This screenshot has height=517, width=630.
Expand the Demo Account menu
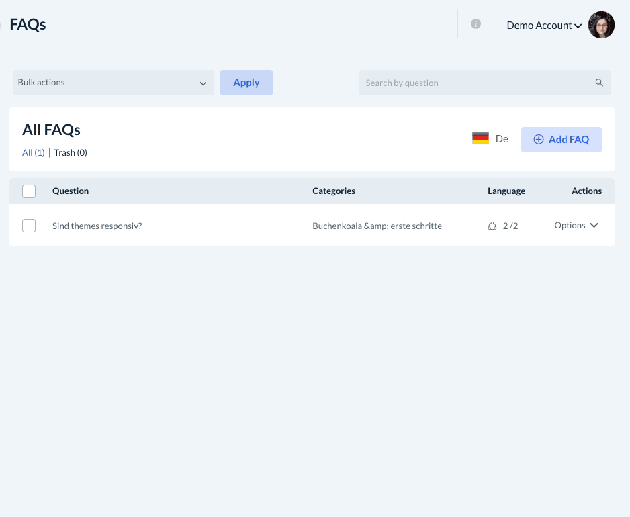[544, 26]
